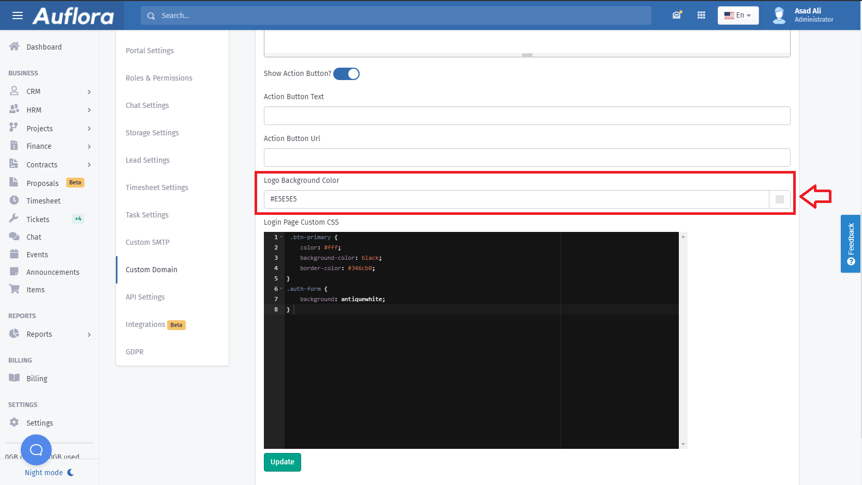Screen dimensions: 862x485
Task: Select API Settings in settings menu
Action: point(145,297)
